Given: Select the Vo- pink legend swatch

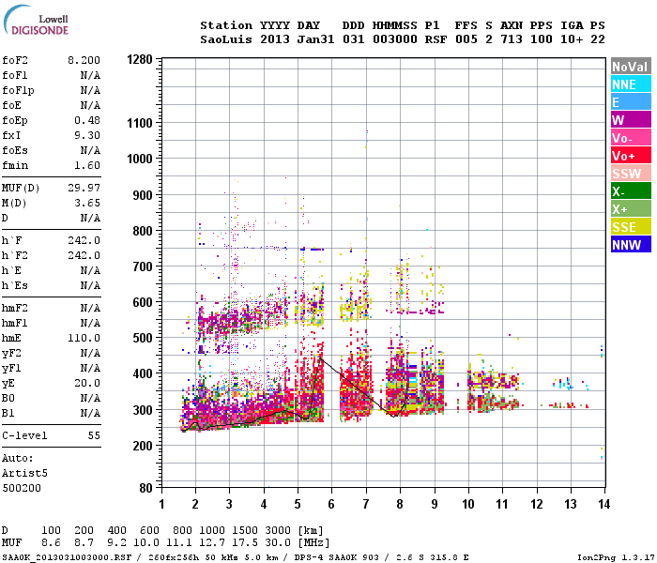Looking at the screenshot, I should click(631, 138).
